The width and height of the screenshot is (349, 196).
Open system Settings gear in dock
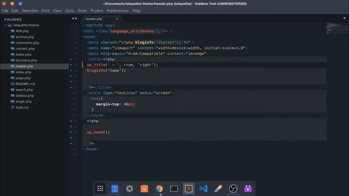129,188
